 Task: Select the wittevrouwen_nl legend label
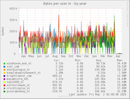(x=18, y=85)
